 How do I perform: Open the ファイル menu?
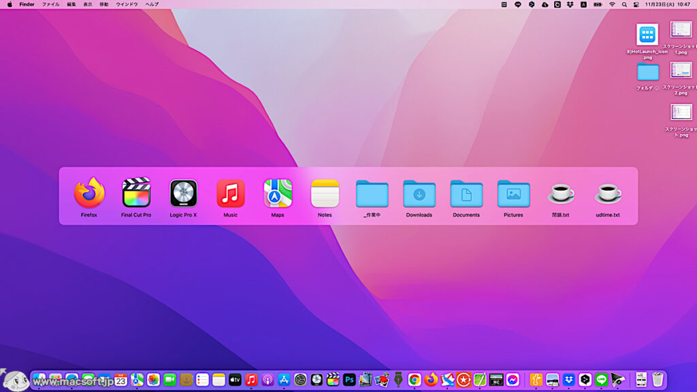50,5
